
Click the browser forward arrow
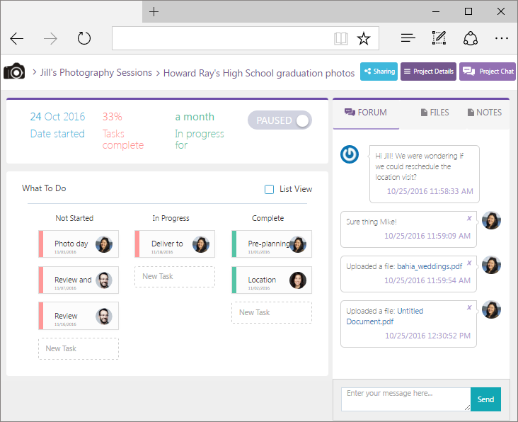click(50, 39)
